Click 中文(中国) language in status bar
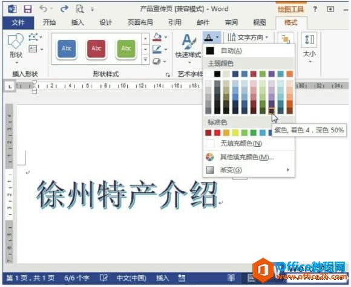 (131, 278)
